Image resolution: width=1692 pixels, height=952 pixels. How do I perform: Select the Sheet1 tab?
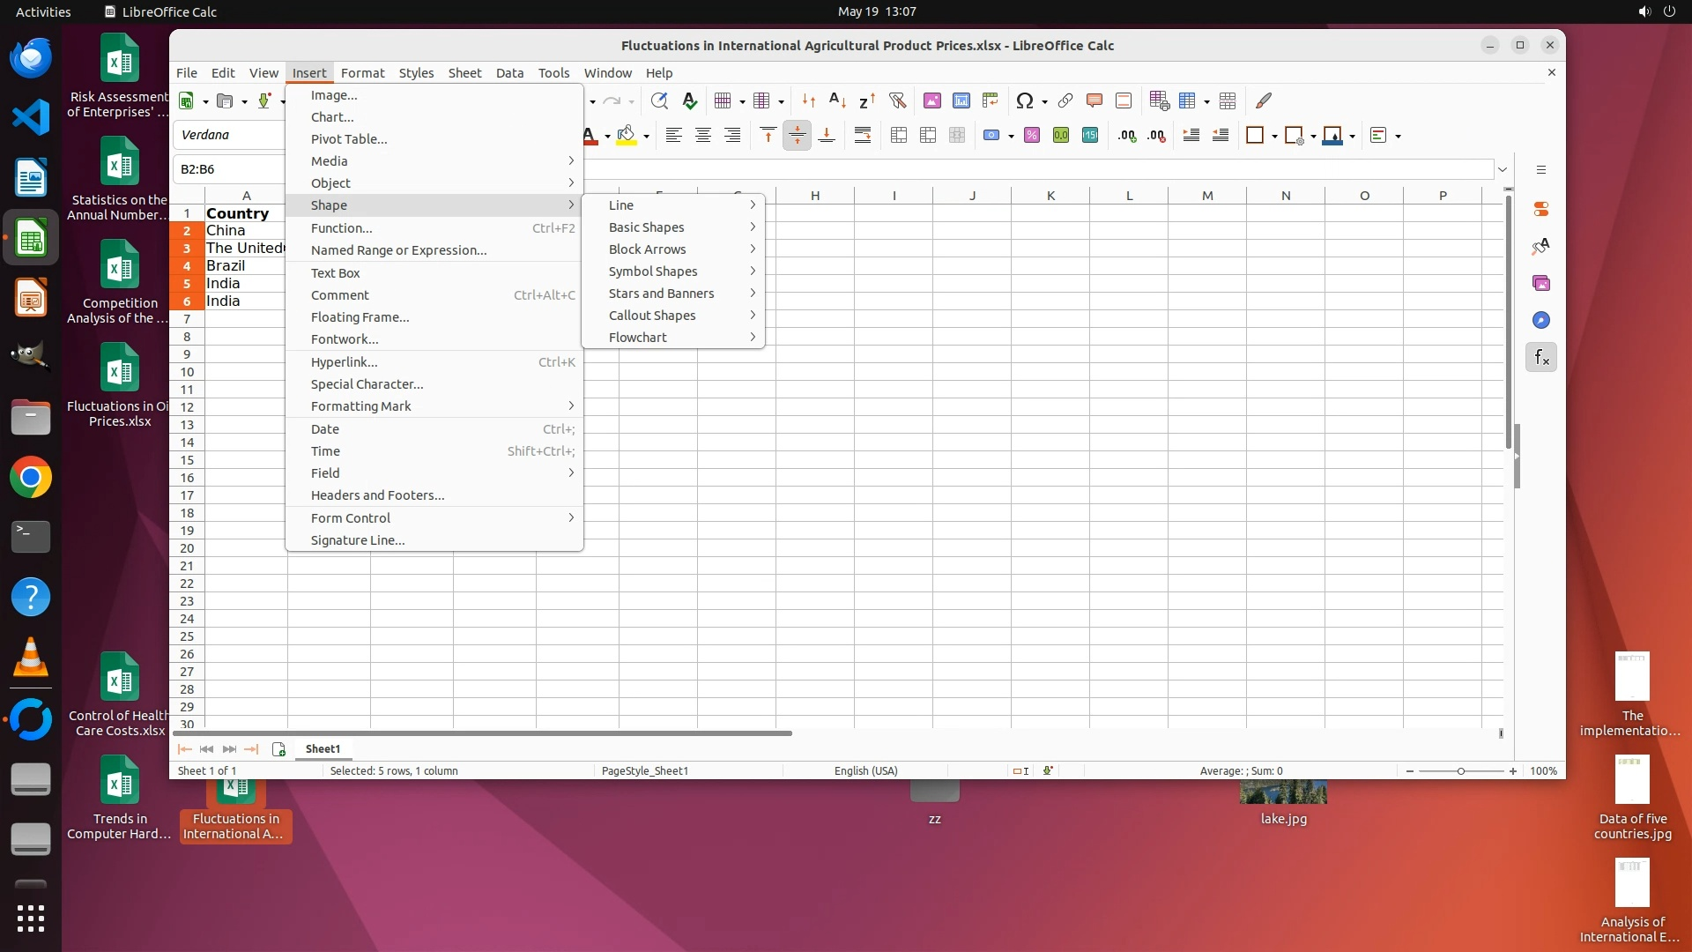coord(323,748)
